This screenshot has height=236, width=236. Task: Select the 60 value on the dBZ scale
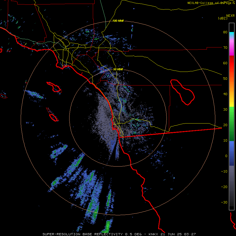click(225, 63)
